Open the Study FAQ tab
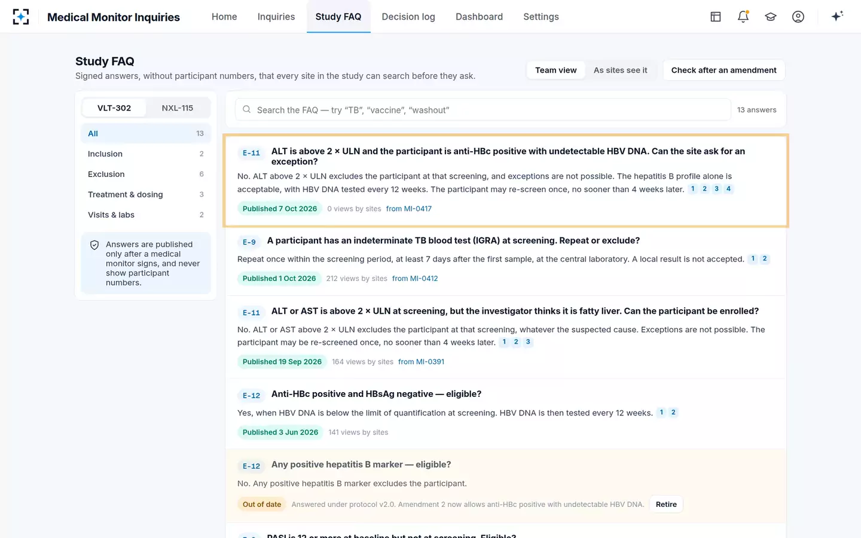 [x=338, y=17]
